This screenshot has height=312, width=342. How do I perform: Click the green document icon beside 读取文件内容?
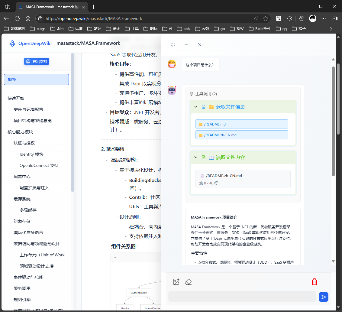point(204,157)
